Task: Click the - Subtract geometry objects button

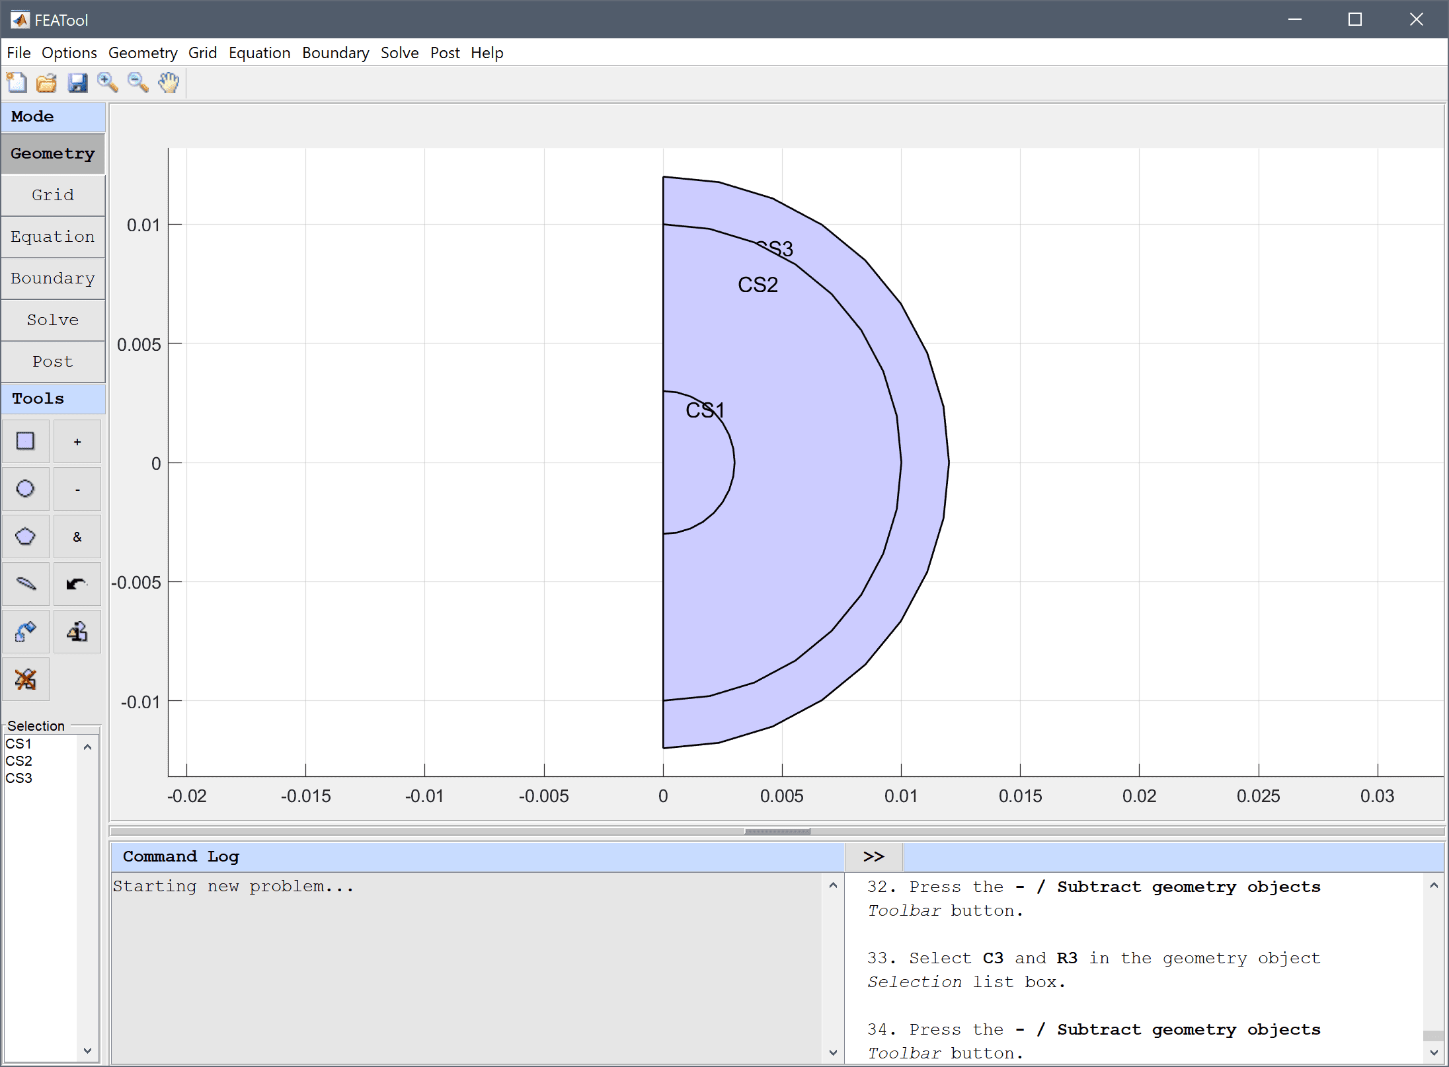Action: (x=77, y=489)
